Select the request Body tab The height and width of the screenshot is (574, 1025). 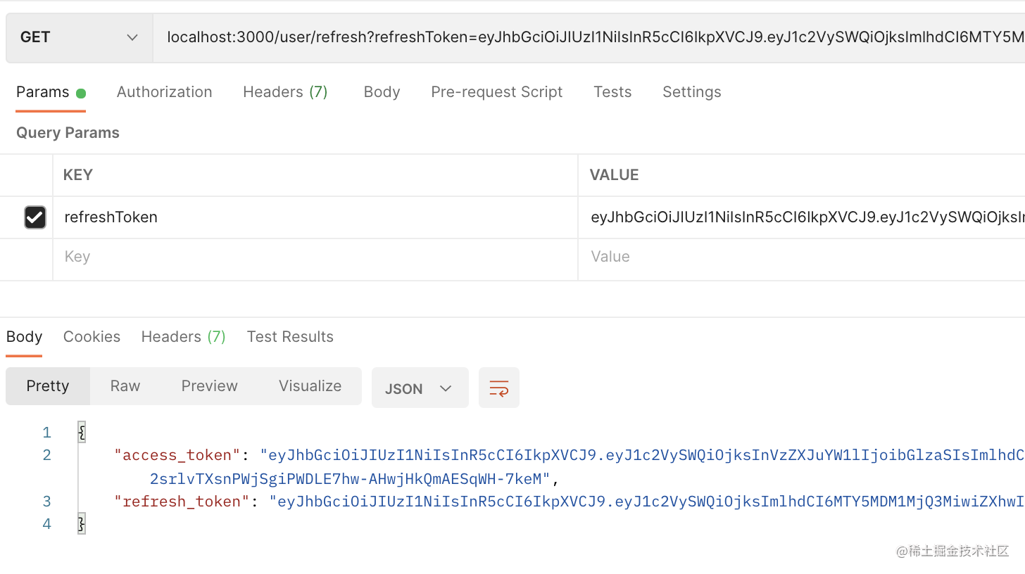(382, 92)
